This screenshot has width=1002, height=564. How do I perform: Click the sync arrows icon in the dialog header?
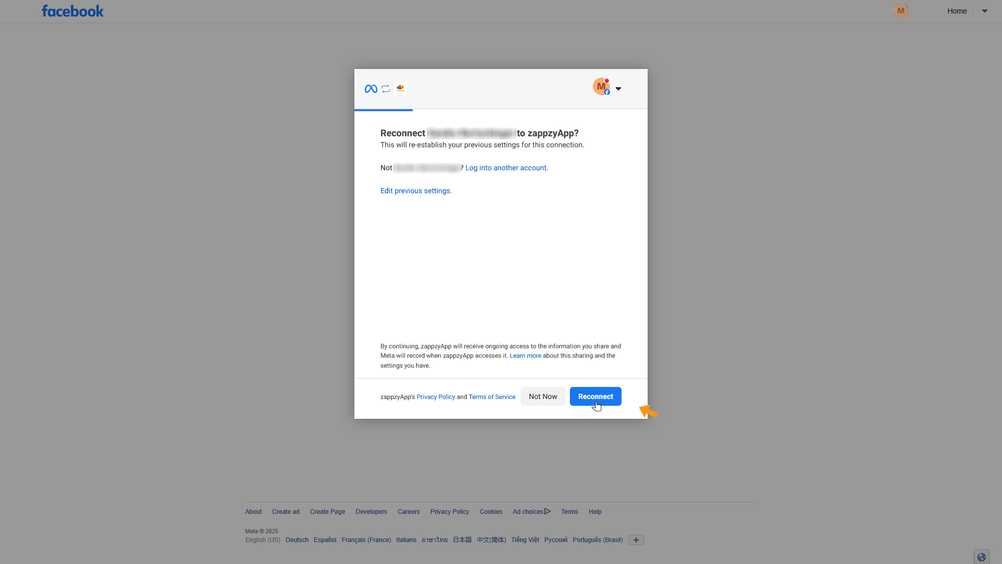386,89
